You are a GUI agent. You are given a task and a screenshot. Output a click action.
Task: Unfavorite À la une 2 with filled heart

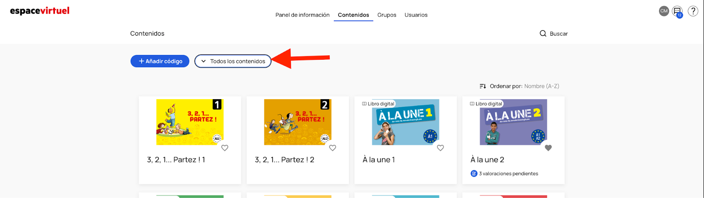click(548, 148)
